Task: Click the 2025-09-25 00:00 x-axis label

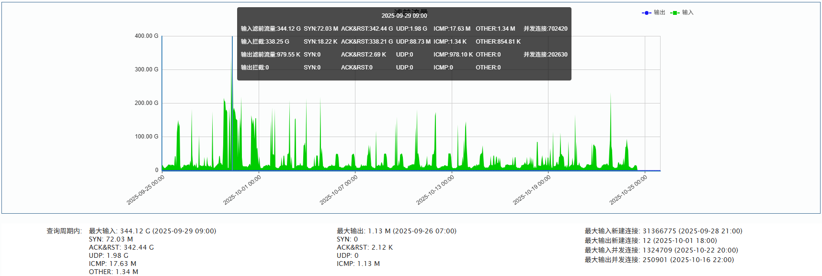Action: click(x=146, y=190)
